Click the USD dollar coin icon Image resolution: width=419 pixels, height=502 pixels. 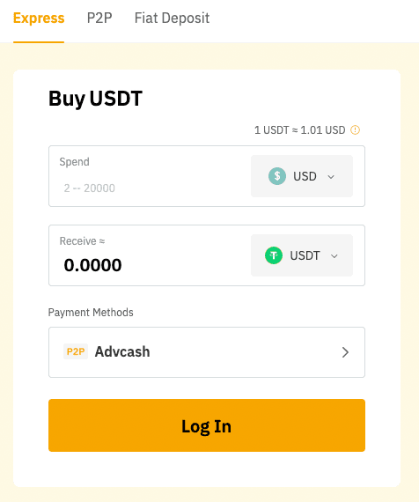coord(277,176)
